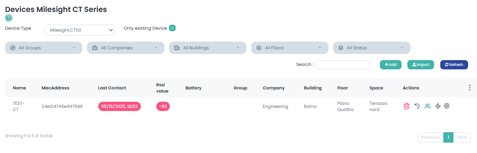Go to Next page
Viewport: 477px width, 153px height.
pyautogui.click(x=462, y=137)
